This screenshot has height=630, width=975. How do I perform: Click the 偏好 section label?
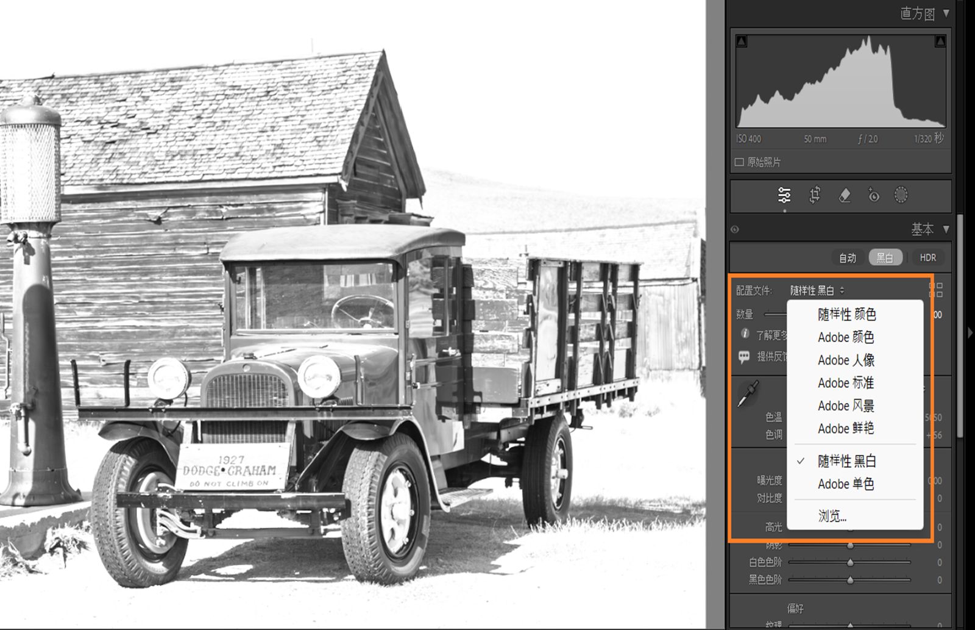[795, 608]
